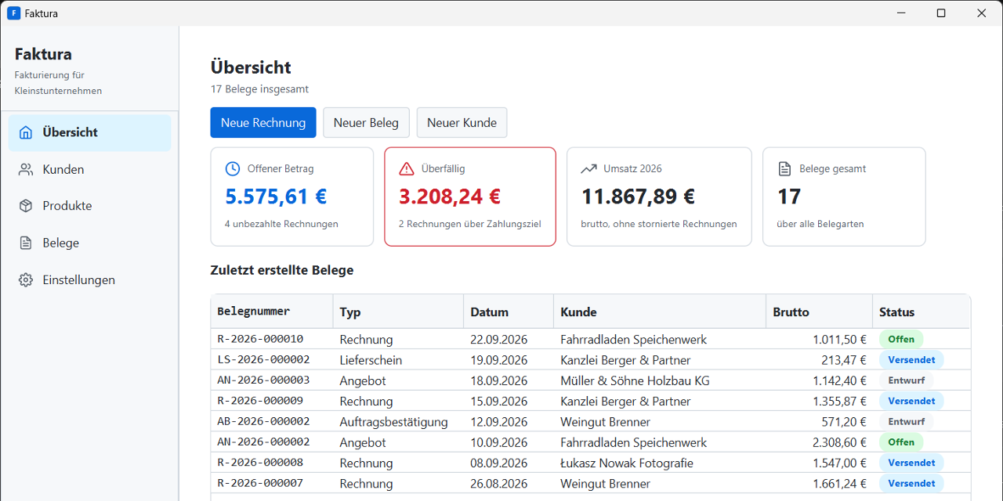Open invoice R-2026-000008
The image size is (1003, 501).
pos(260,463)
